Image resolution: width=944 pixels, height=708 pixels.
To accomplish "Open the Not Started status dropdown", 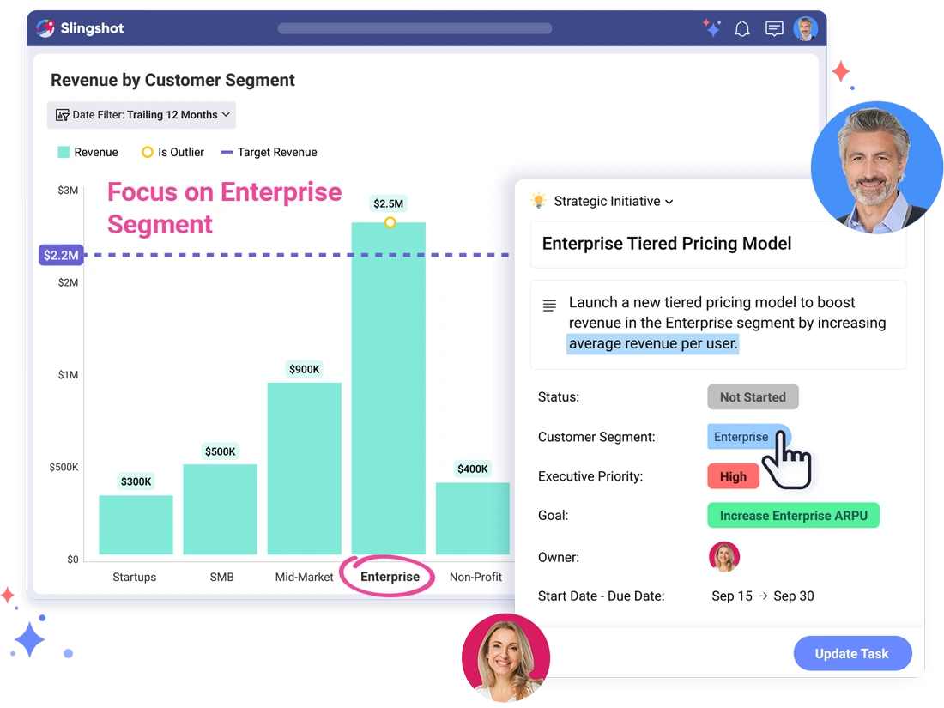I will pos(752,397).
